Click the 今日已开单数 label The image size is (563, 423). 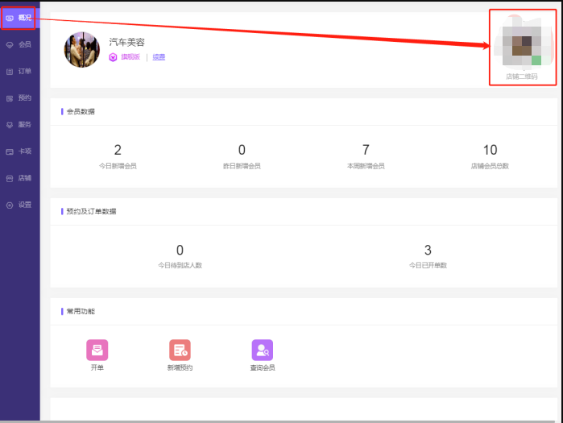coord(428,265)
